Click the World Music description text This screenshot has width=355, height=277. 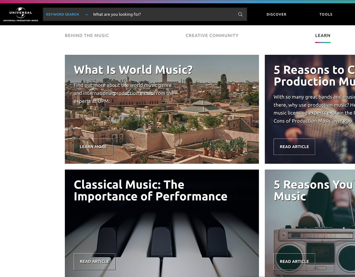pos(124,93)
